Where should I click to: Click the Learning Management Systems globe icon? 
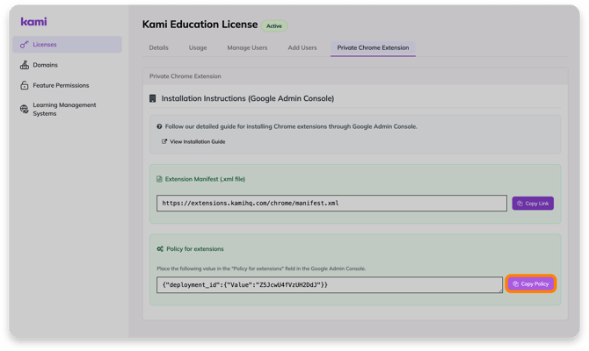[25, 109]
